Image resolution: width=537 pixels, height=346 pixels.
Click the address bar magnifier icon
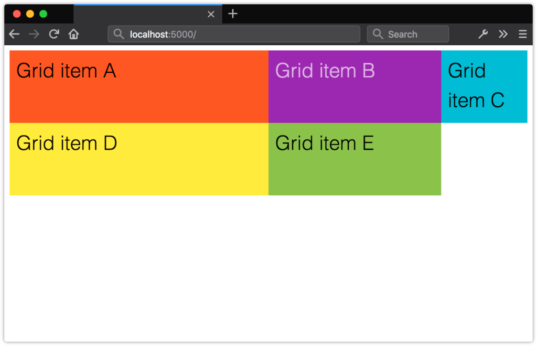click(x=119, y=34)
